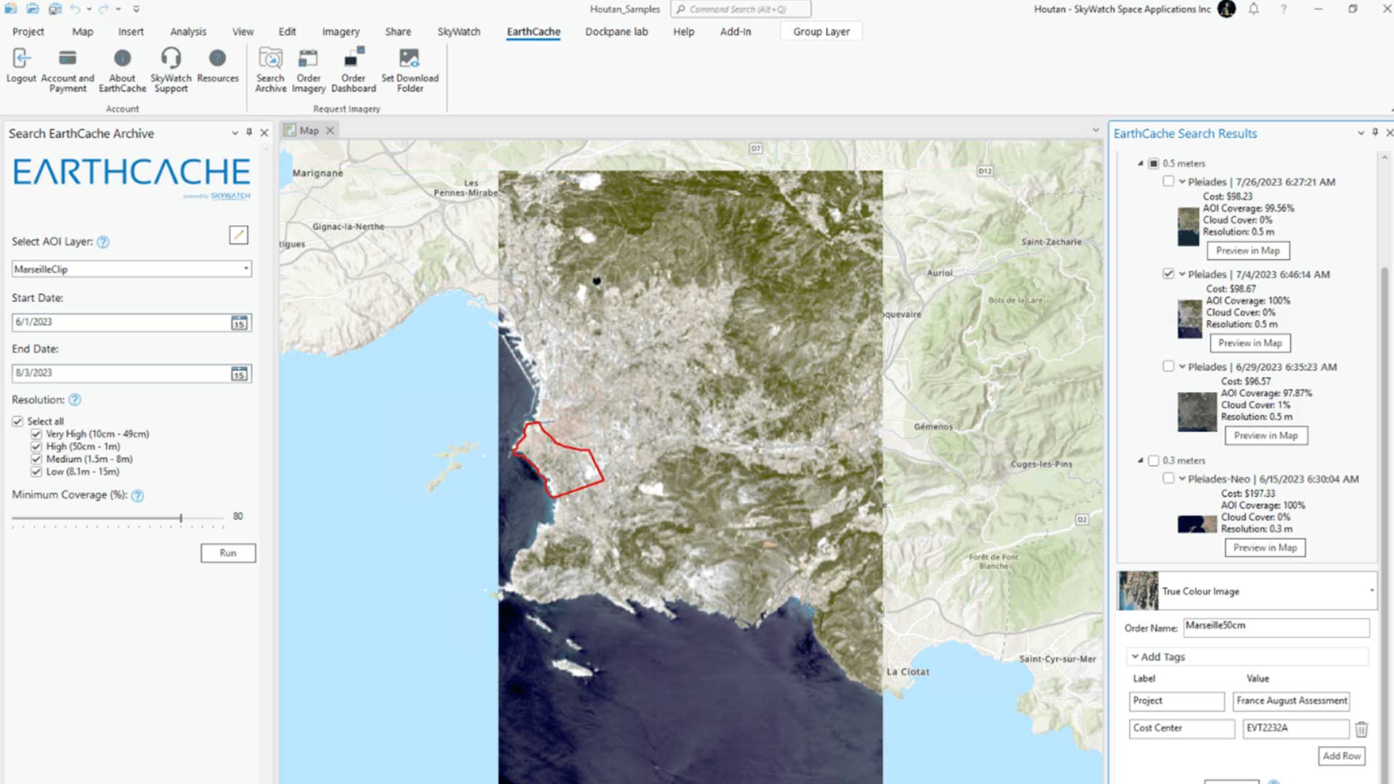Click the Run search button
This screenshot has width=1394, height=784.
228,553
